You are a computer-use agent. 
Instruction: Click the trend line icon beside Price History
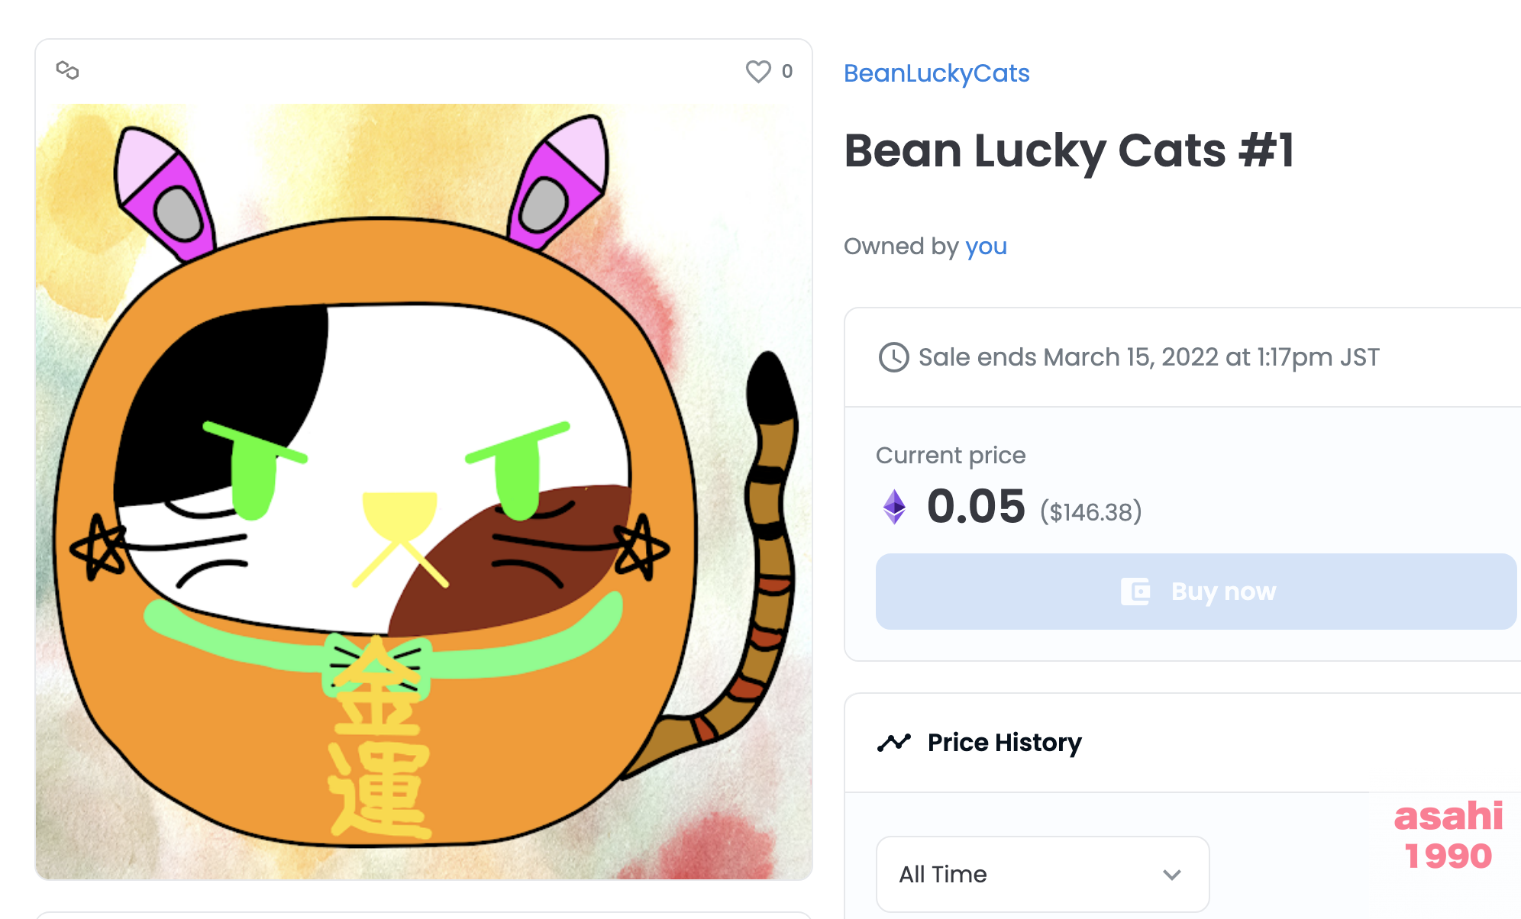[x=894, y=742]
